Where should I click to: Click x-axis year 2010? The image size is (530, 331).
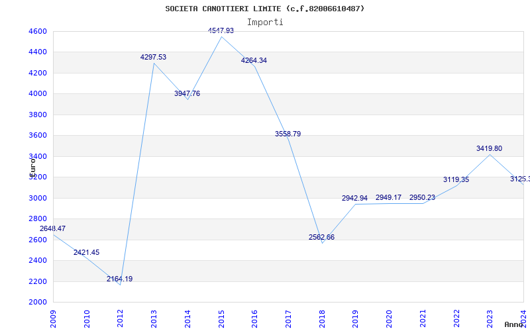87,319
